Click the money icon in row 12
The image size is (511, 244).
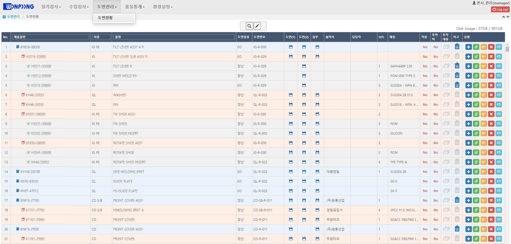(x=446, y=152)
